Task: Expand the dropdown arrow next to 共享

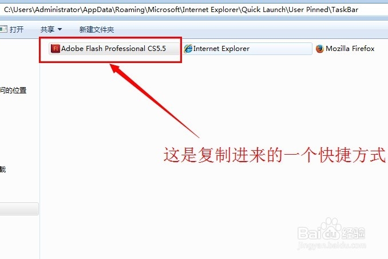Action: point(60,29)
